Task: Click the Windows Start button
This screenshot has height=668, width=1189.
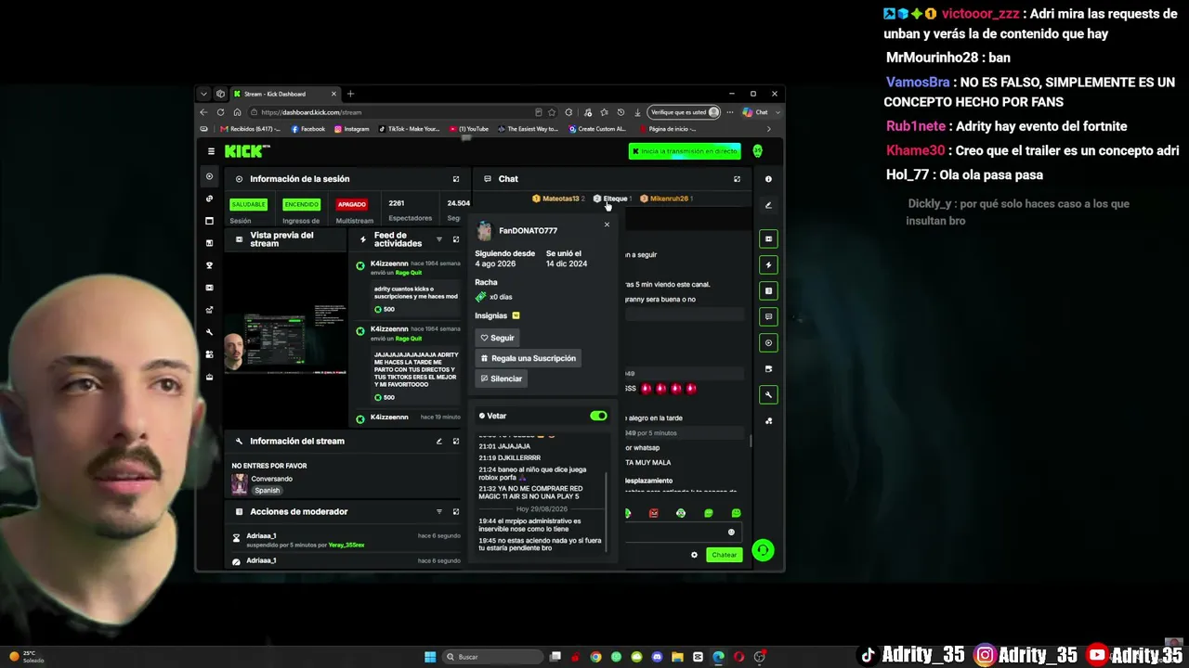Action: pos(430,657)
